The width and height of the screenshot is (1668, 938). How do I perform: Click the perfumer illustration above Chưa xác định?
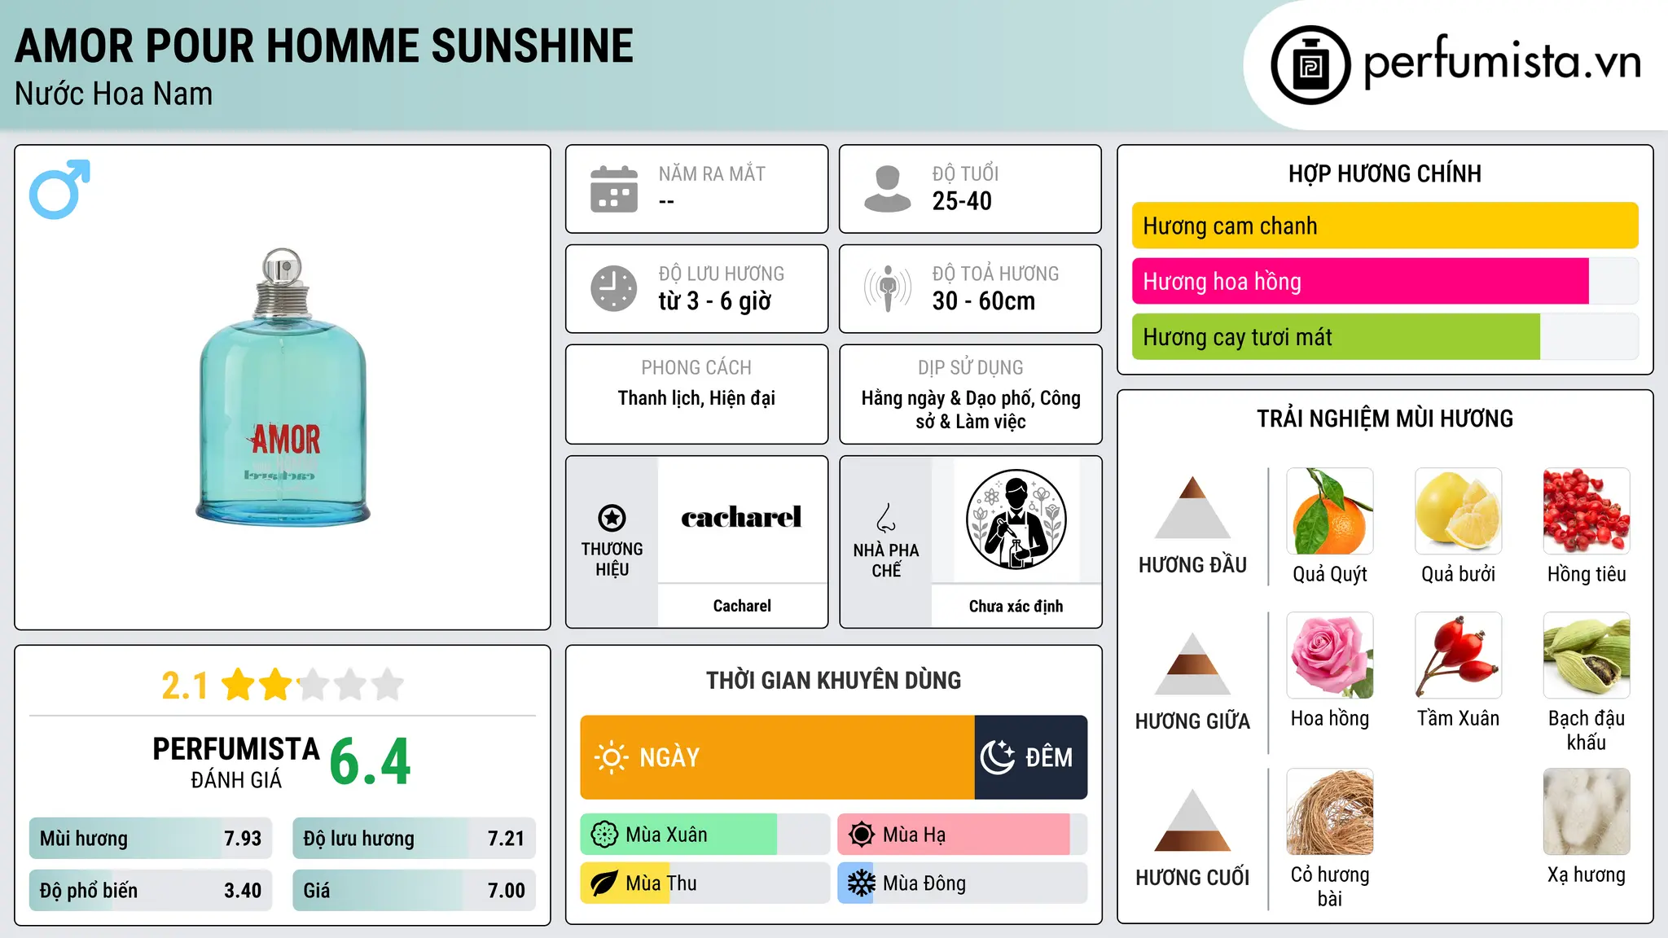click(1016, 519)
